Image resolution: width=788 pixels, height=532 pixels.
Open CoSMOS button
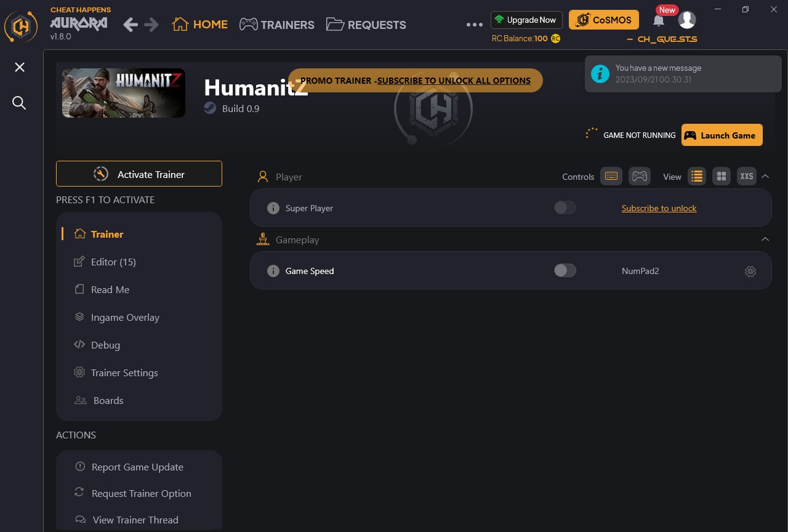point(604,20)
